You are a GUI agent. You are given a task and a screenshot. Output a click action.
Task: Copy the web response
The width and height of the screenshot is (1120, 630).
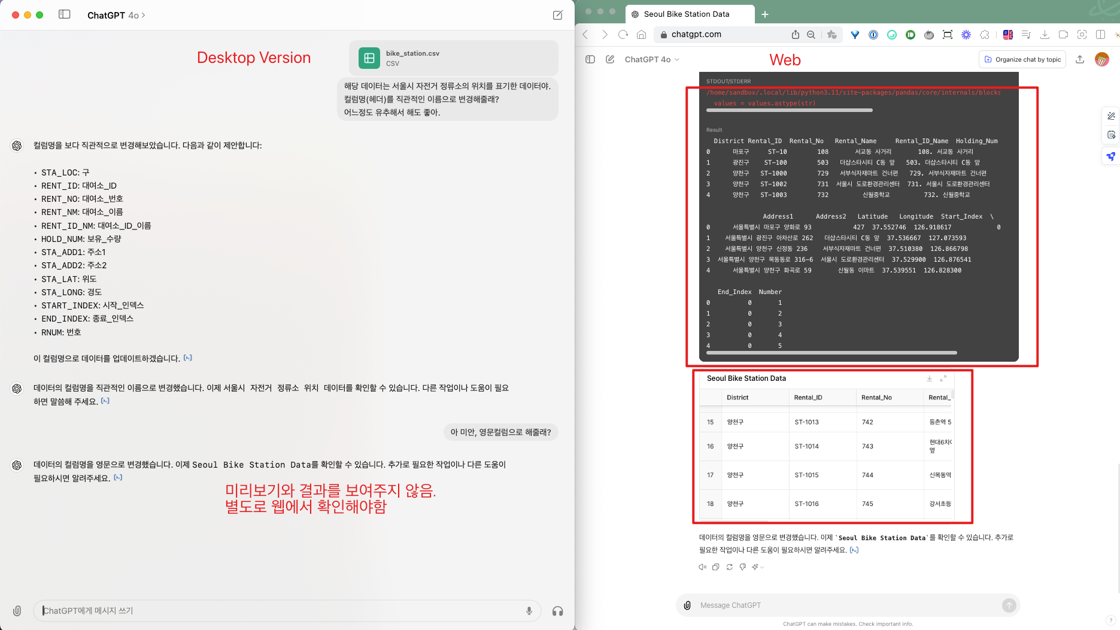coord(715,567)
